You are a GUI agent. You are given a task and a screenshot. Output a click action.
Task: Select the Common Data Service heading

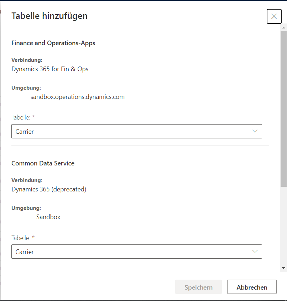tap(43, 163)
